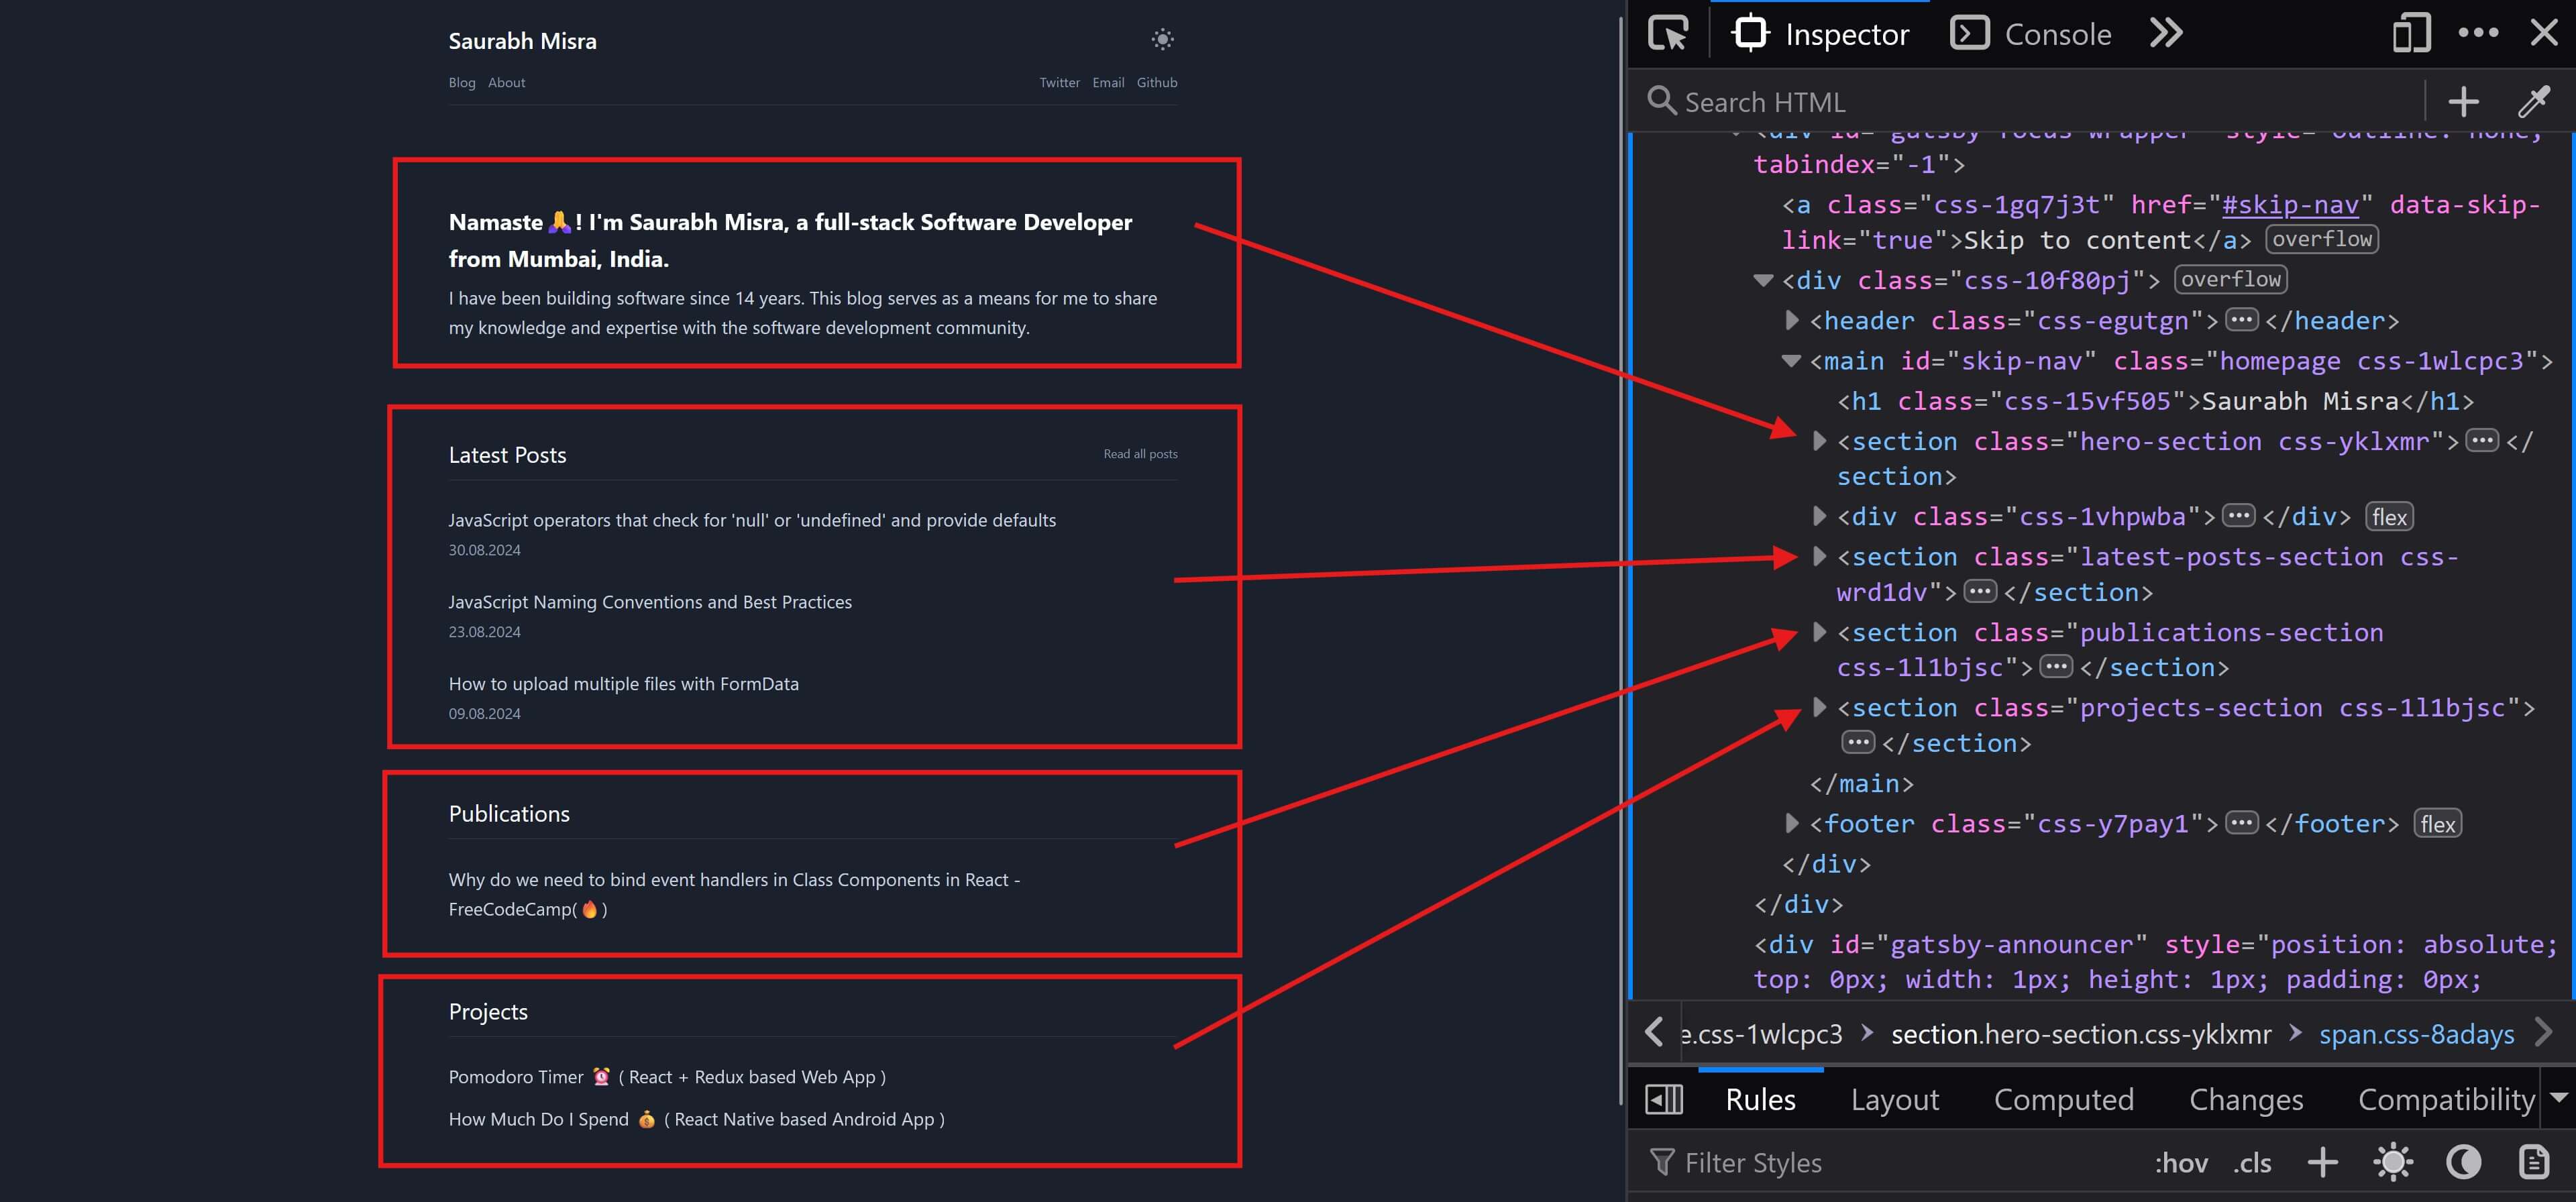The width and height of the screenshot is (2576, 1202).
Task: Pick an element with the inspector picker icon
Action: click(x=1668, y=34)
